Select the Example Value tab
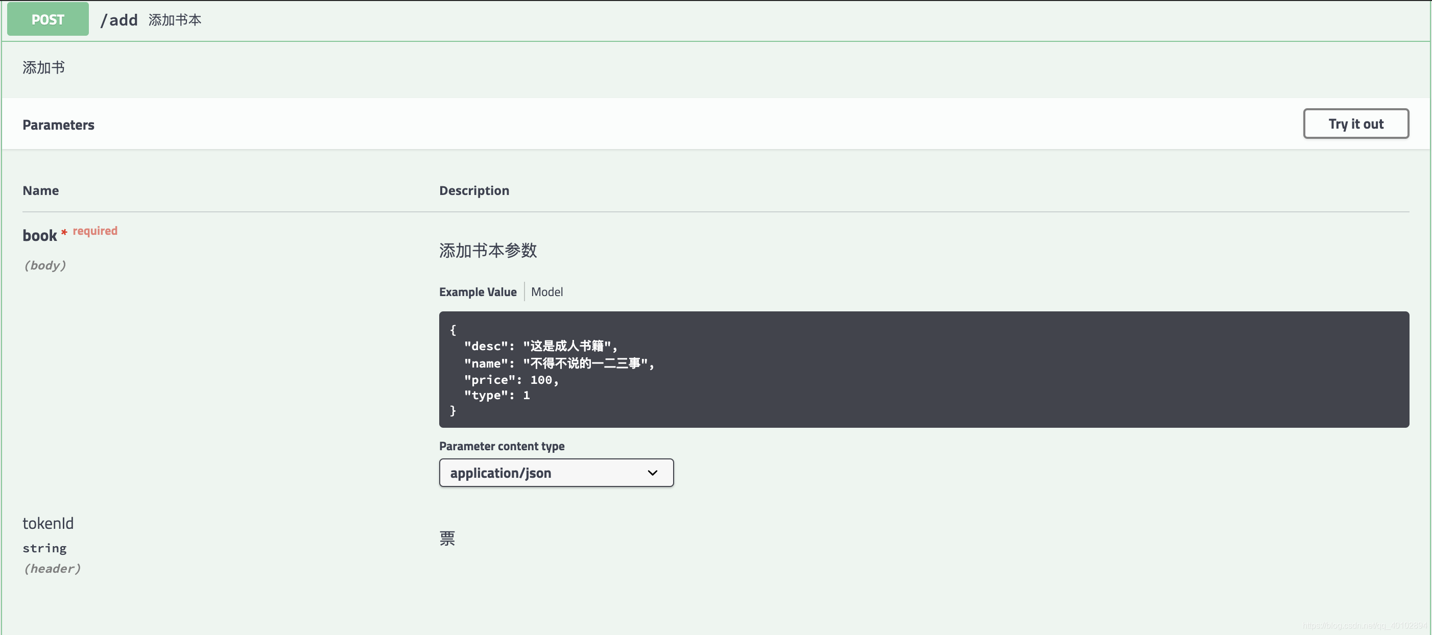1432x635 pixels. click(478, 291)
